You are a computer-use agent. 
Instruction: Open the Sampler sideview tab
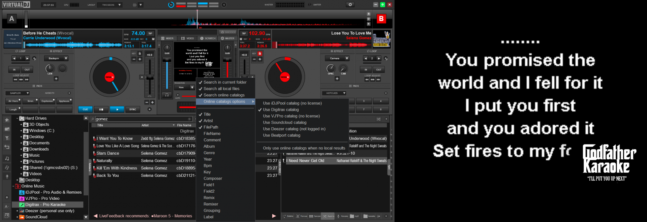click(x=315, y=216)
